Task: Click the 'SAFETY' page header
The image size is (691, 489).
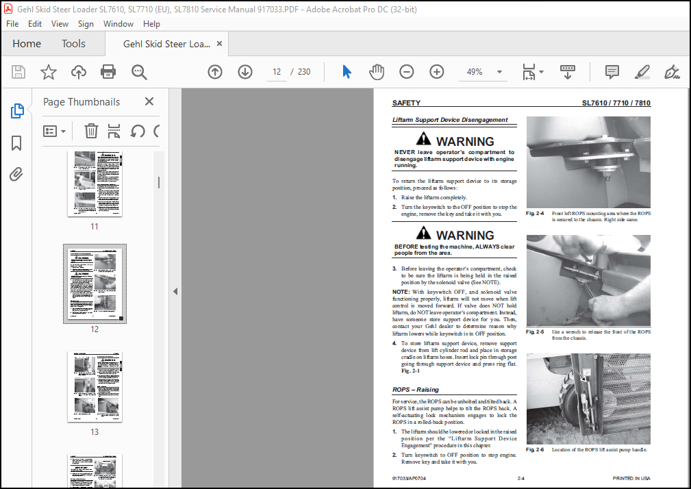Action: point(406,103)
